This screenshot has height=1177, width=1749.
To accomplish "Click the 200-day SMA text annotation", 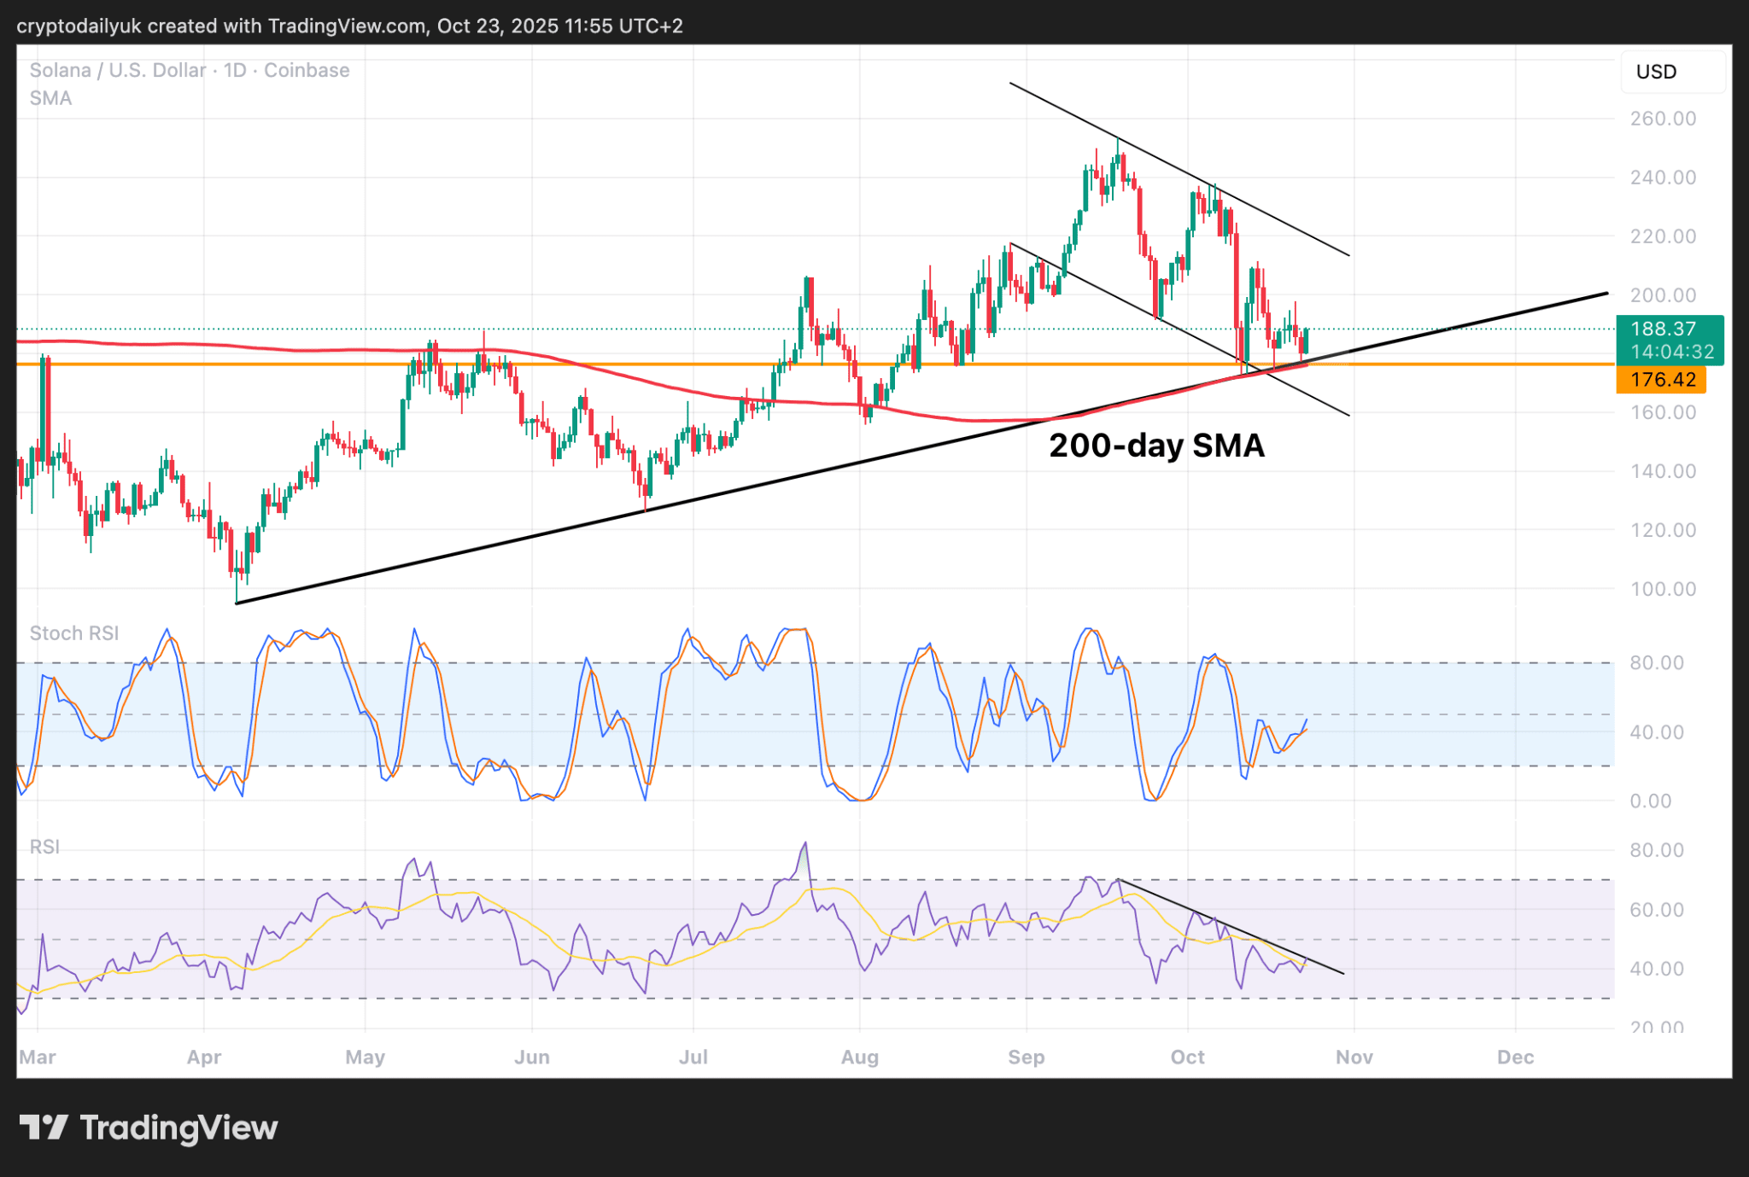I will (1156, 446).
